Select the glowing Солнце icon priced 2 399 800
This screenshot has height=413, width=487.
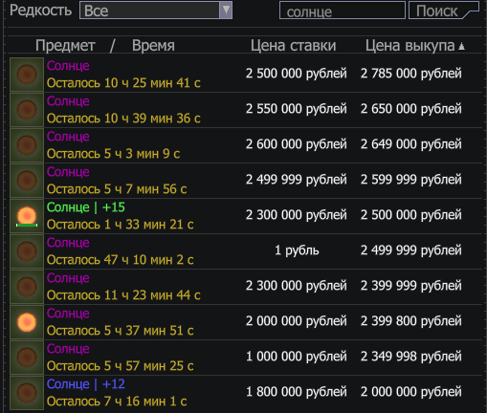(x=27, y=322)
